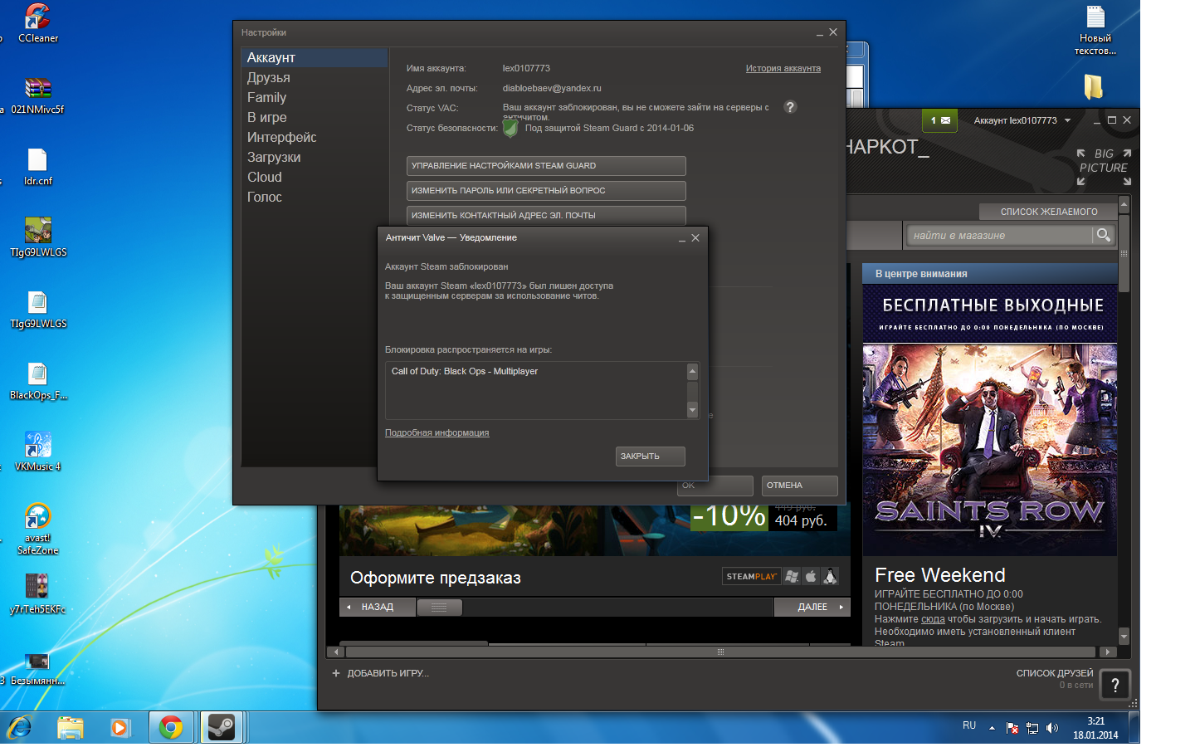Click the store search magnifier icon
The height and width of the screenshot is (747, 1195).
point(1103,235)
